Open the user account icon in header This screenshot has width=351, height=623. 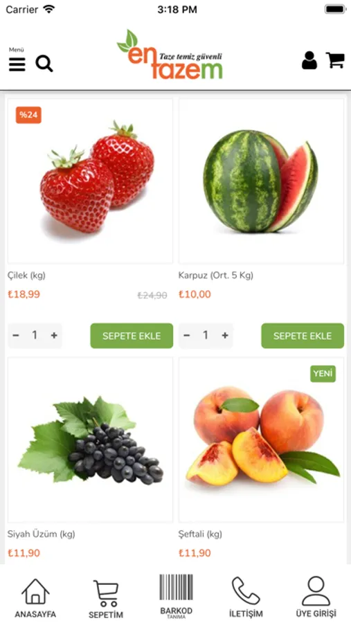(x=309, y=60)
